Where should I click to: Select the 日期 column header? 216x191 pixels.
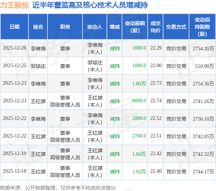pyautogui.click(x=15, y=27)
